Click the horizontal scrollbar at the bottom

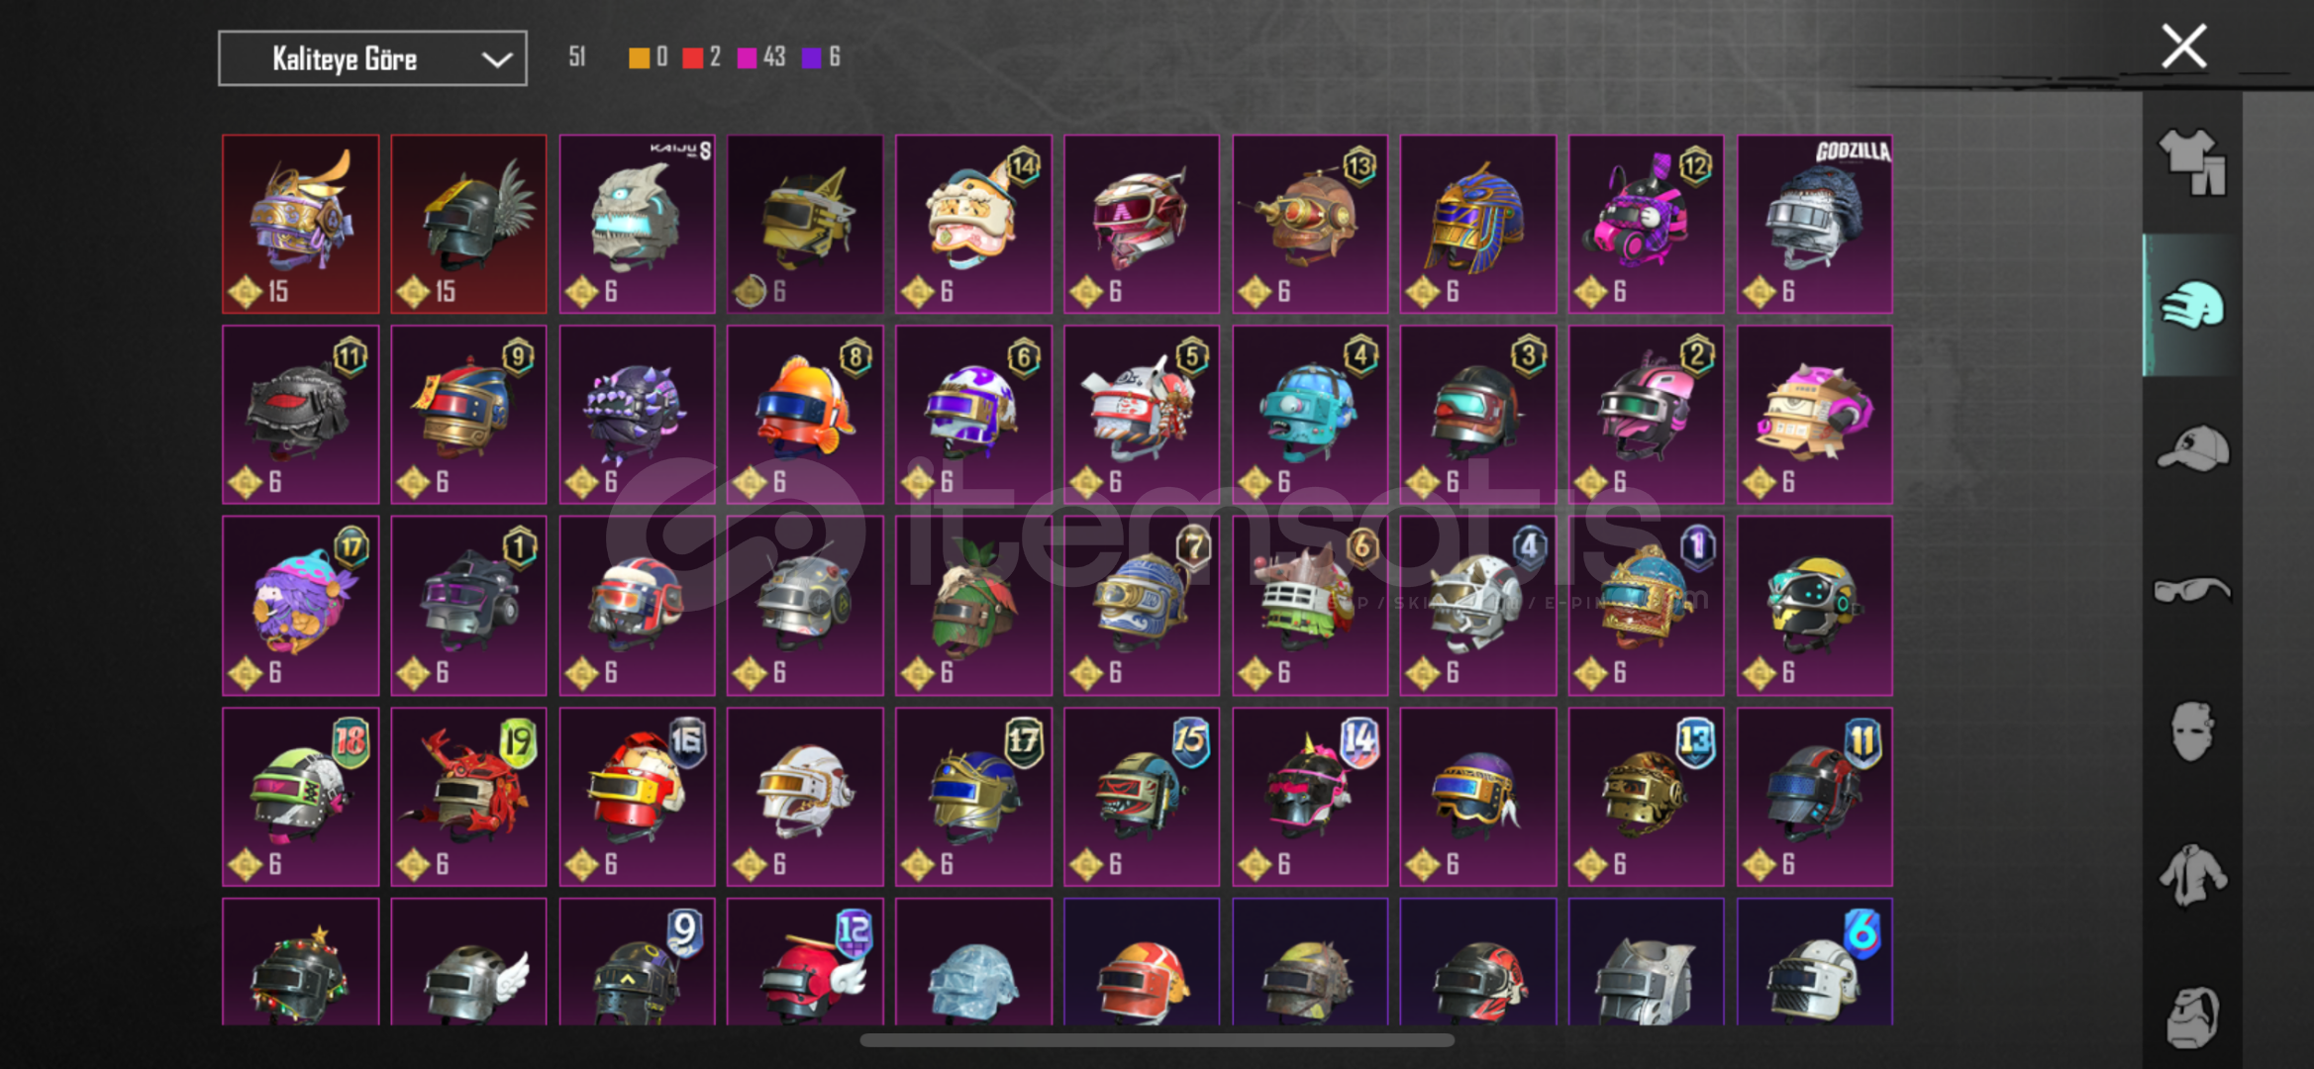click(1157, 1039)
